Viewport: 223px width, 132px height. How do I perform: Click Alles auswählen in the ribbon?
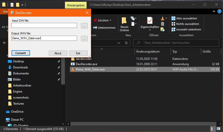pos(186,18)
